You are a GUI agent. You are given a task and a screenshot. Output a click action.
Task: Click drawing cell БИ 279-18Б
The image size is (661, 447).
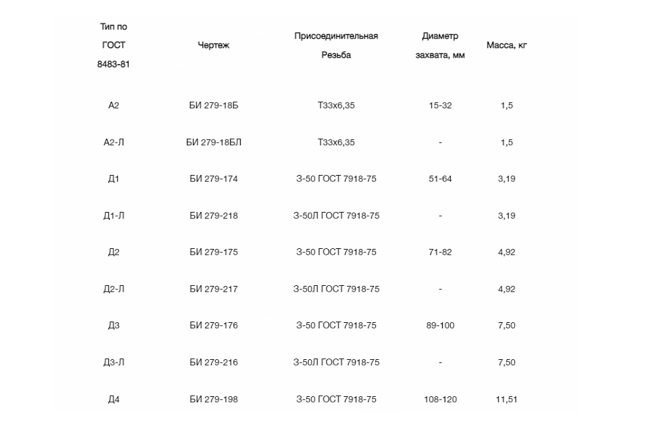click(x=213, y=106)
